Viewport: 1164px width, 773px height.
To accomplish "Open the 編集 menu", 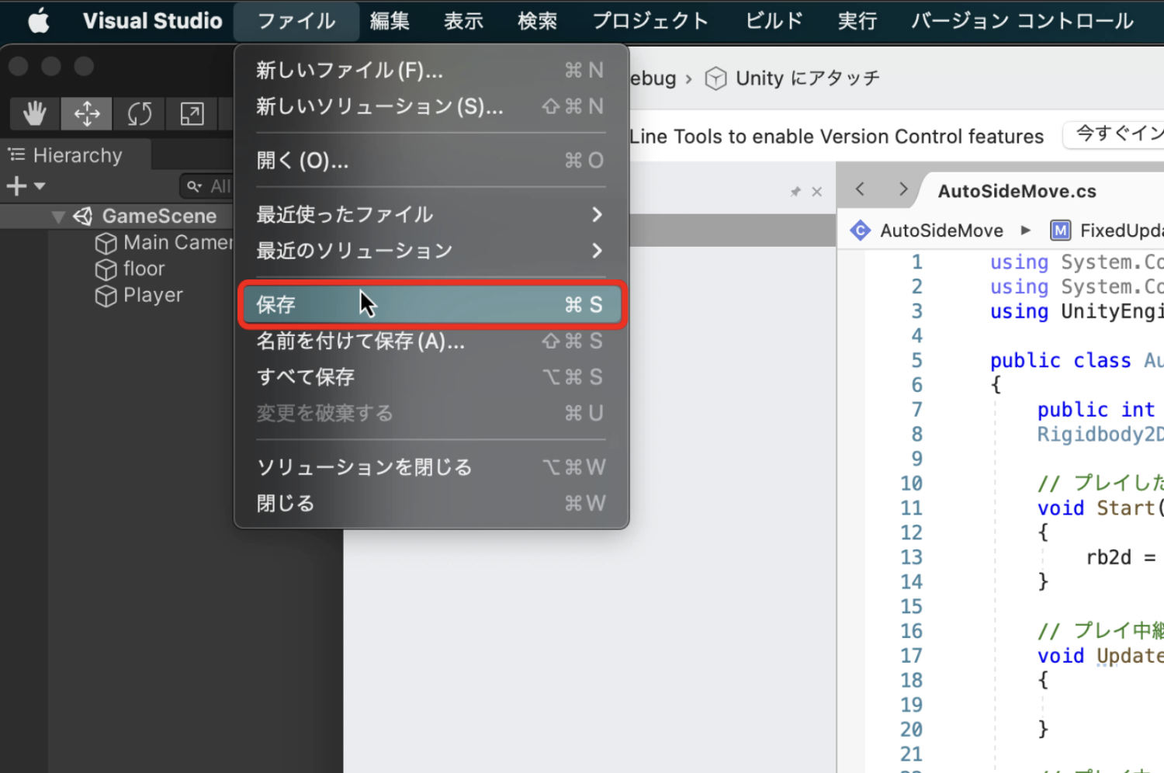I will click(x=390, y=21).
